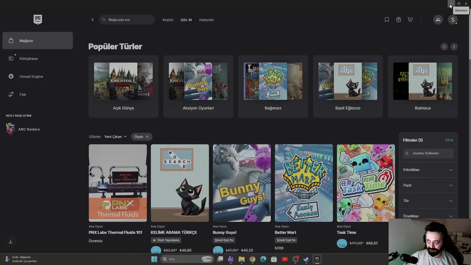Open YouTube in taskbar

pos(284,259)
